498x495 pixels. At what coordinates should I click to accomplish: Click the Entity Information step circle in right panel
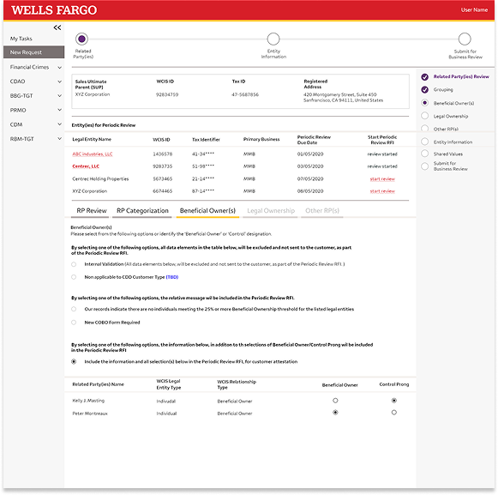[x=424, y=142]
